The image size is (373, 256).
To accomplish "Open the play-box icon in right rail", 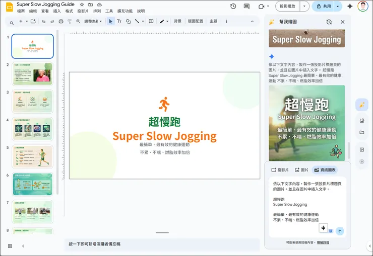I will pyautogui.click(x=362, y=149).
